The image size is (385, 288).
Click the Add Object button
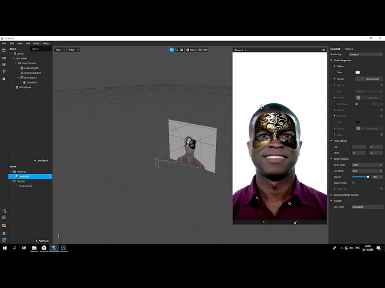click(42, 161)
